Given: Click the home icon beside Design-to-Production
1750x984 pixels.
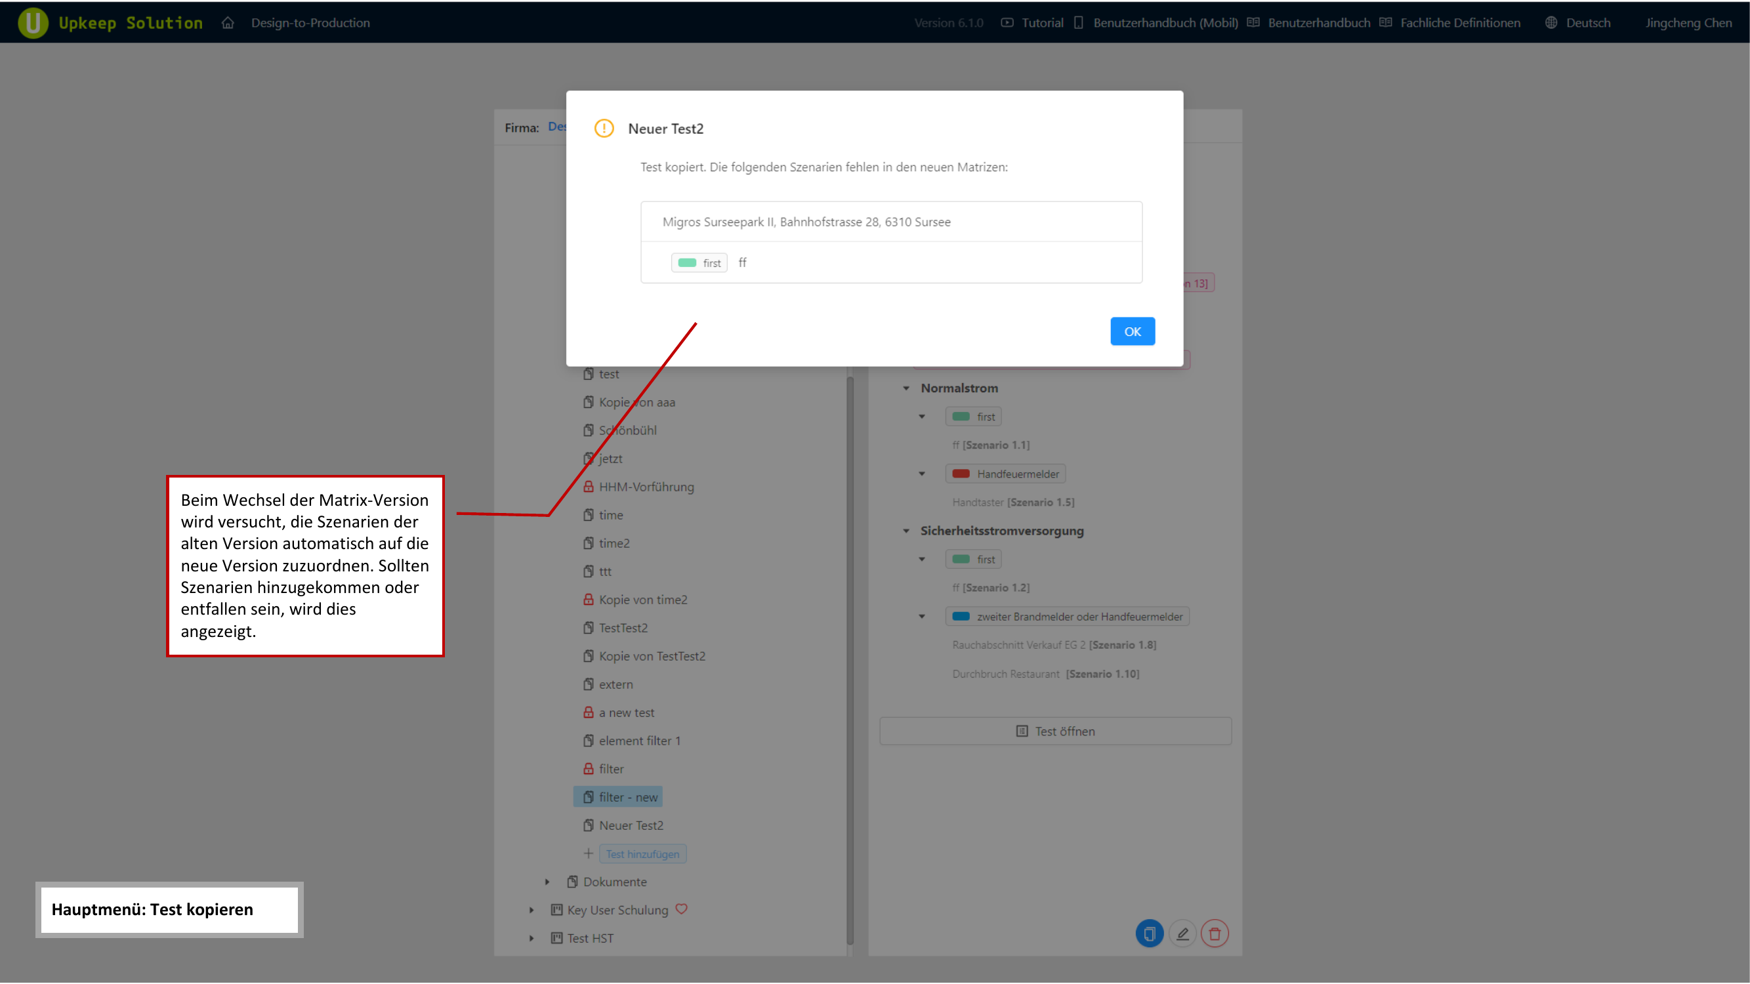Looking at the screenshot, I should (228, 22).
